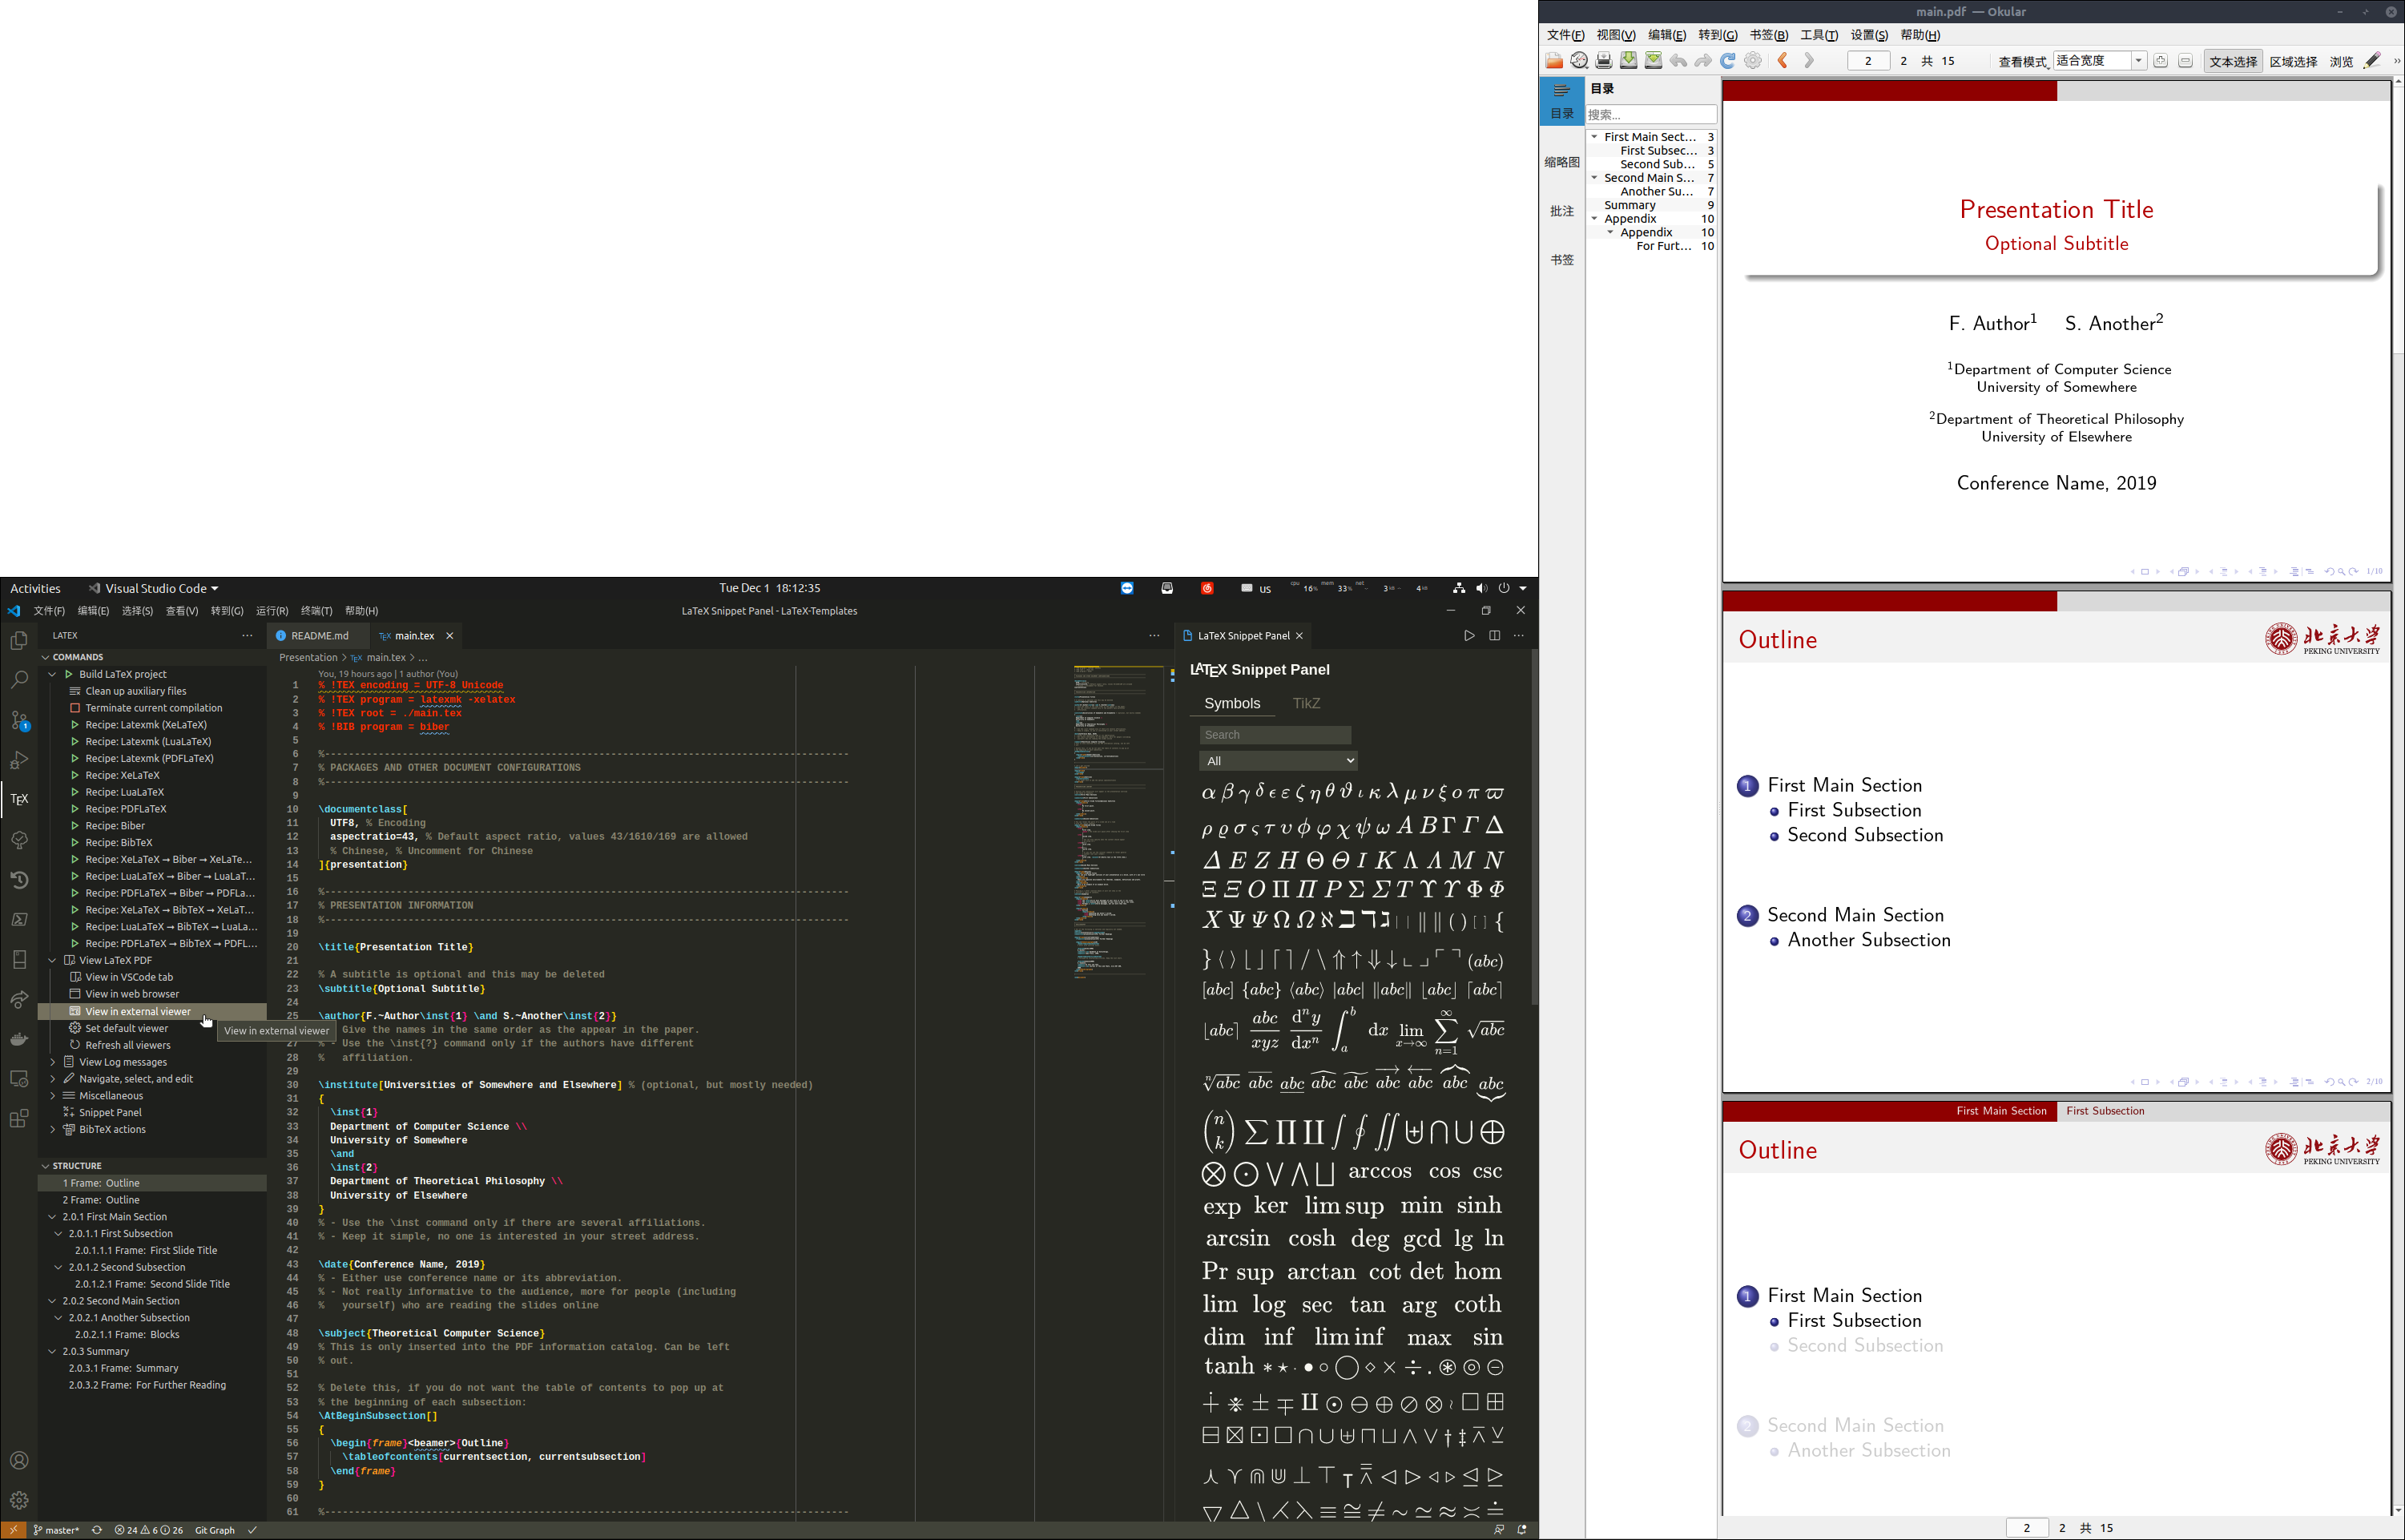Expand Navigate, select, and edit node

click(x=52, y=1079)
